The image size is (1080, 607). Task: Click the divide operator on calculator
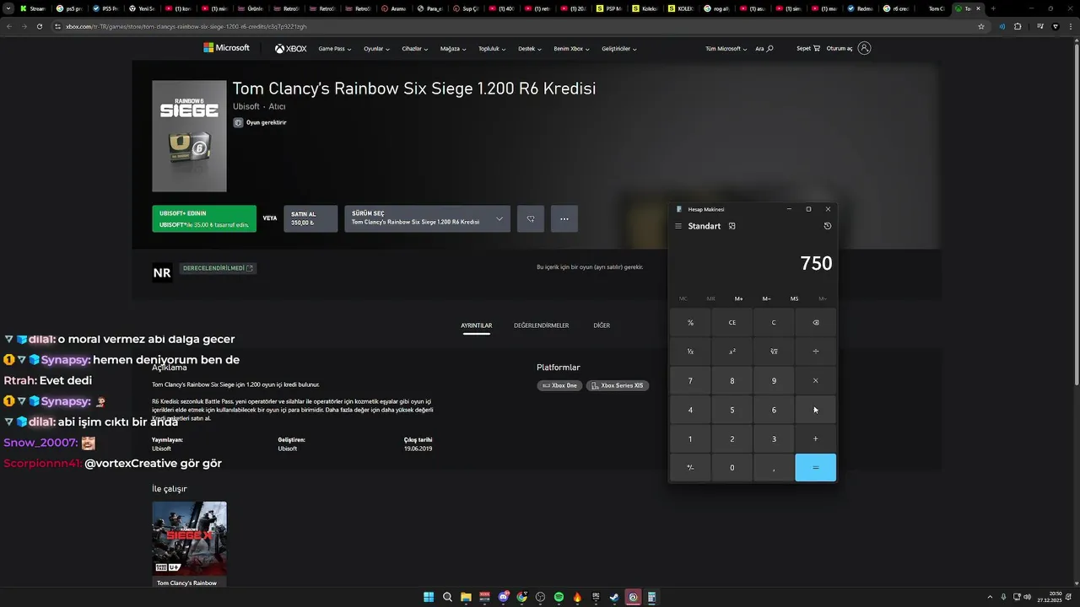point(815,352)
